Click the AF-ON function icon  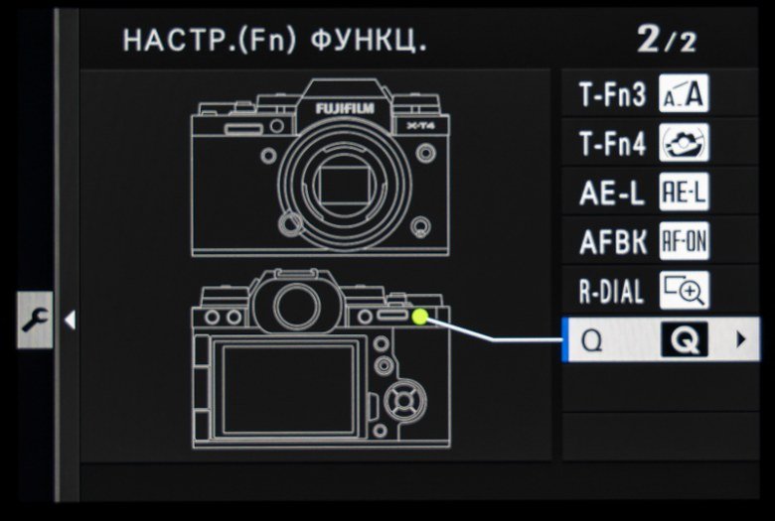tap(684, 241)
